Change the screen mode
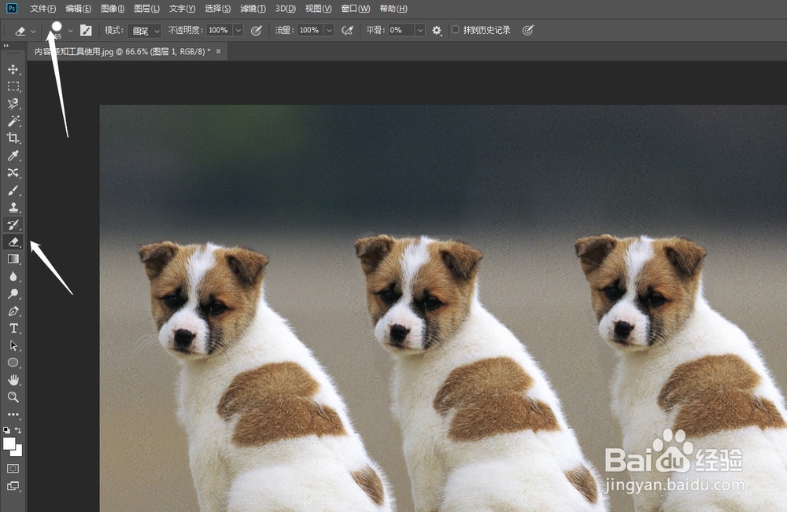The image size is (787, 512). (x=13, y=485)
